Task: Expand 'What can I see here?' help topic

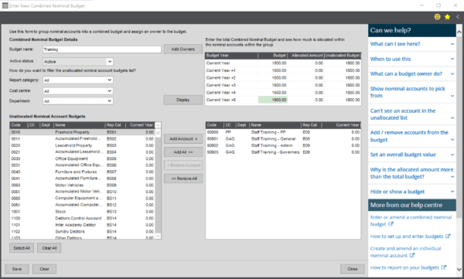Action: tap(412, 44)
